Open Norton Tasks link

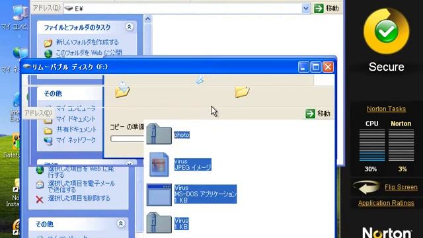point(386,109)
